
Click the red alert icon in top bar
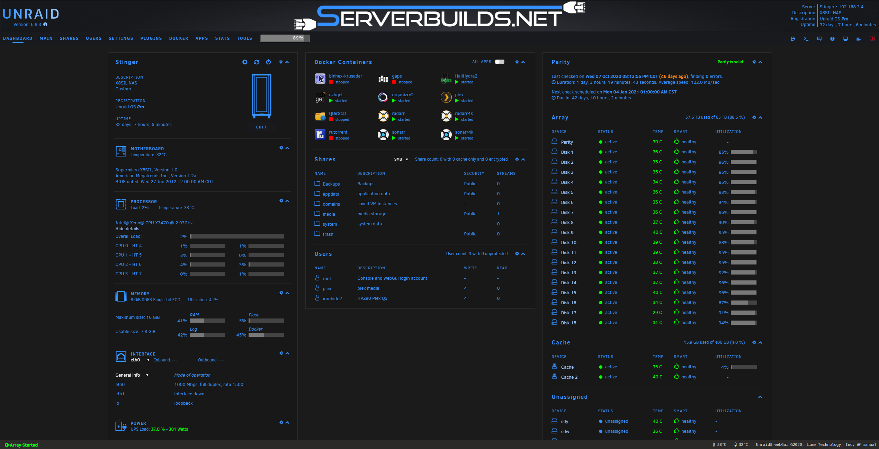click(x=872, y=38)
